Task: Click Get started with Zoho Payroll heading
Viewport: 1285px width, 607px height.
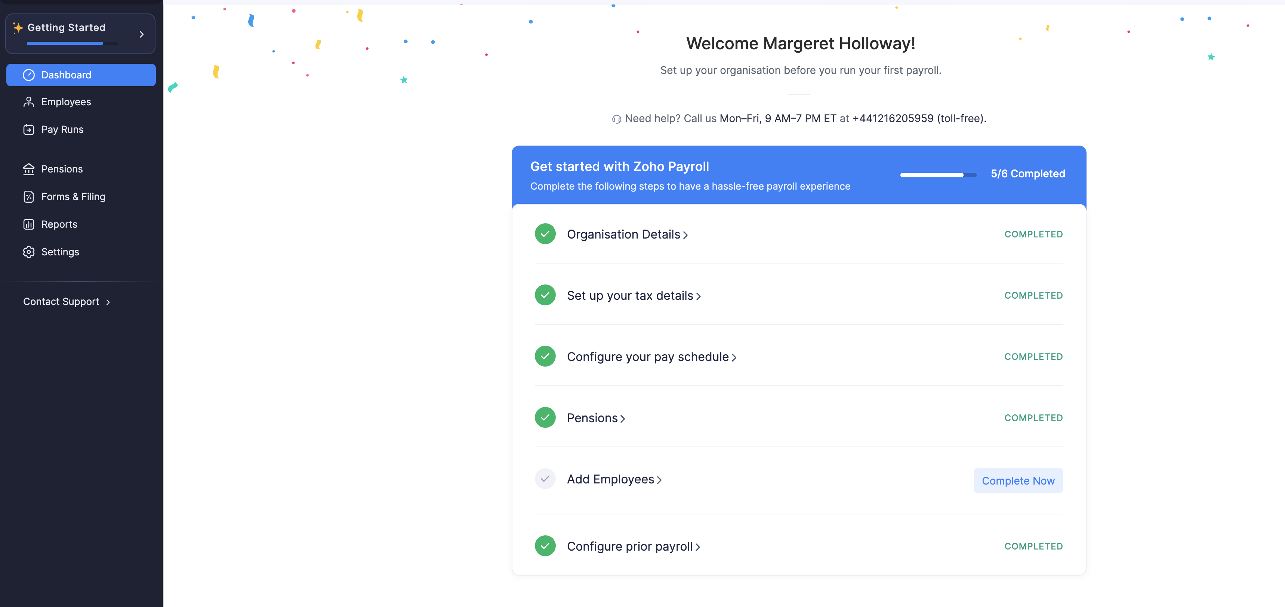Action: point(620,166)
